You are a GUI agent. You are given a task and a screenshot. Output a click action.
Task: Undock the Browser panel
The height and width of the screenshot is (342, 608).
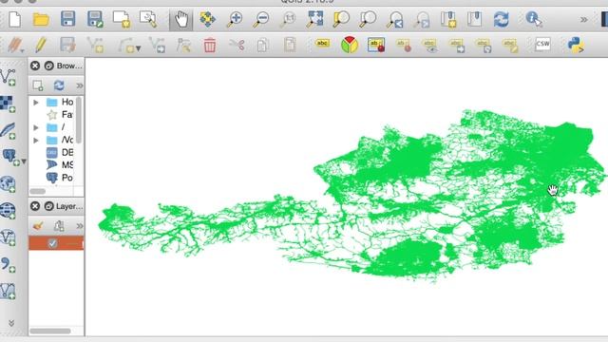click(x=48, y=66)
